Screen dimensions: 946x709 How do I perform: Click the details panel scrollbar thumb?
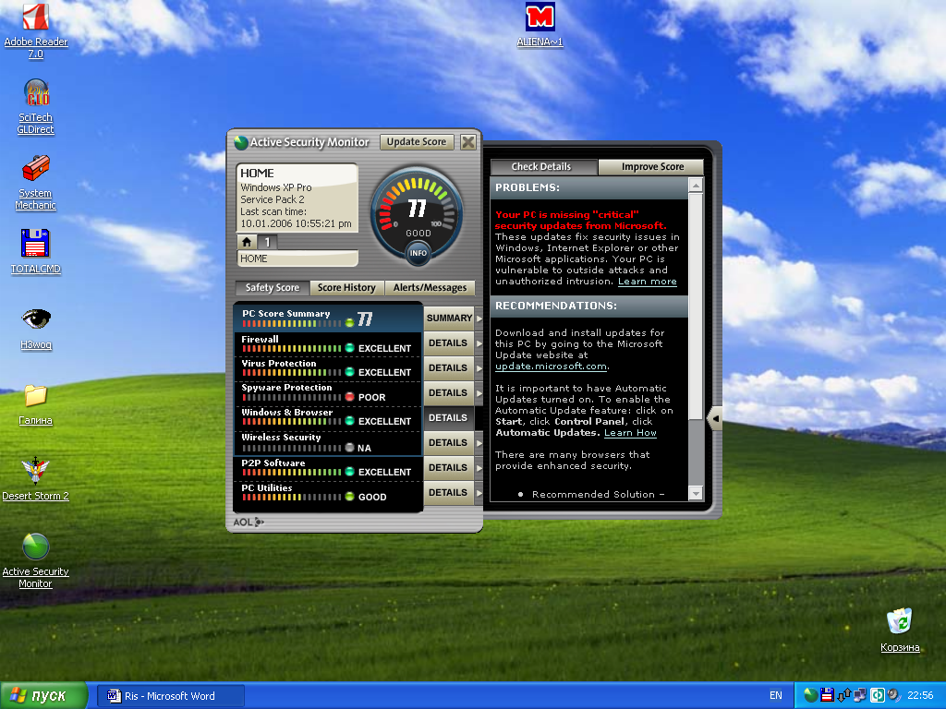[696, 306]
